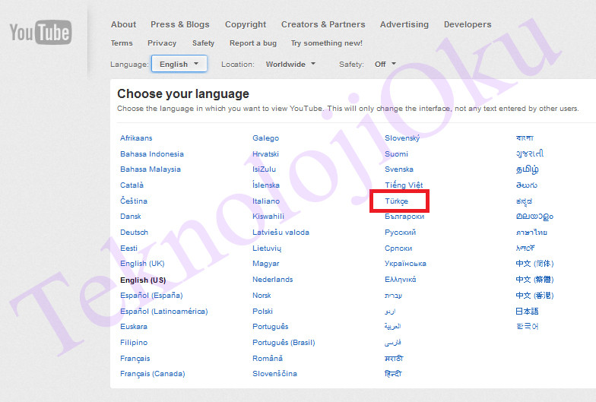Open Creators & Partners link
The width and height of the screenshot is (596, 402).
(x=323, y=24)
